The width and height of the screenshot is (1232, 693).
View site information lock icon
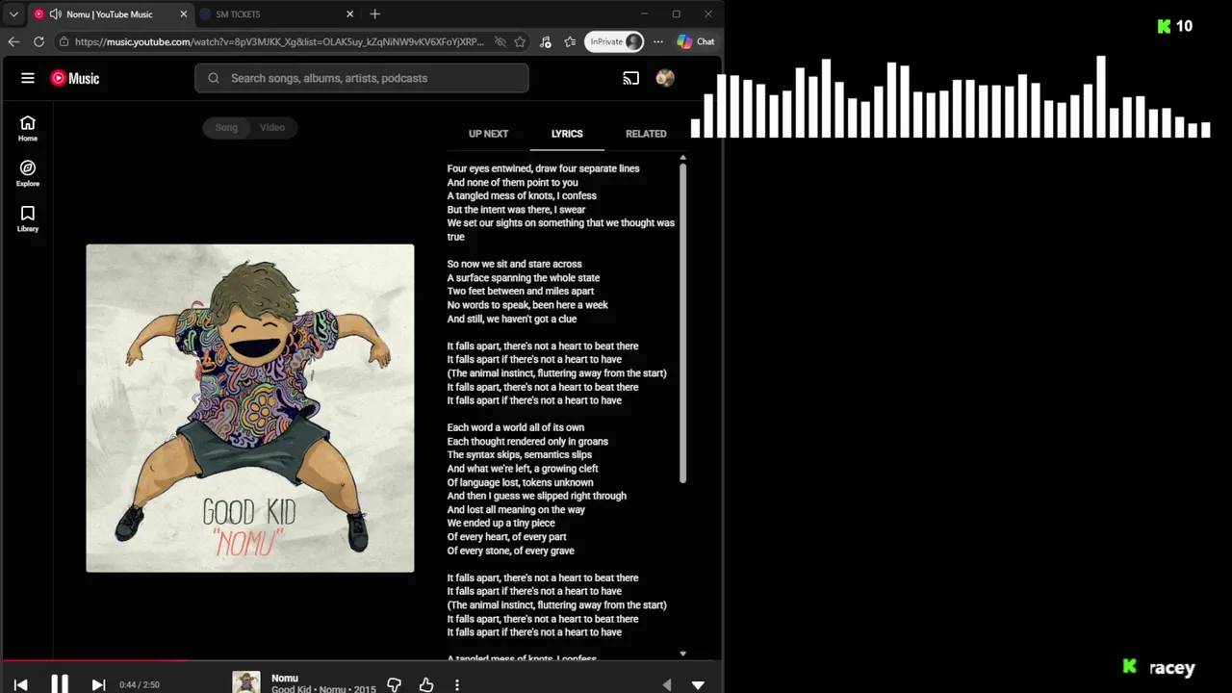64,41
